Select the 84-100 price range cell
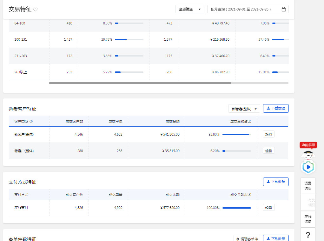Screen dimensions: 324x241 click(x=20, y=23)
